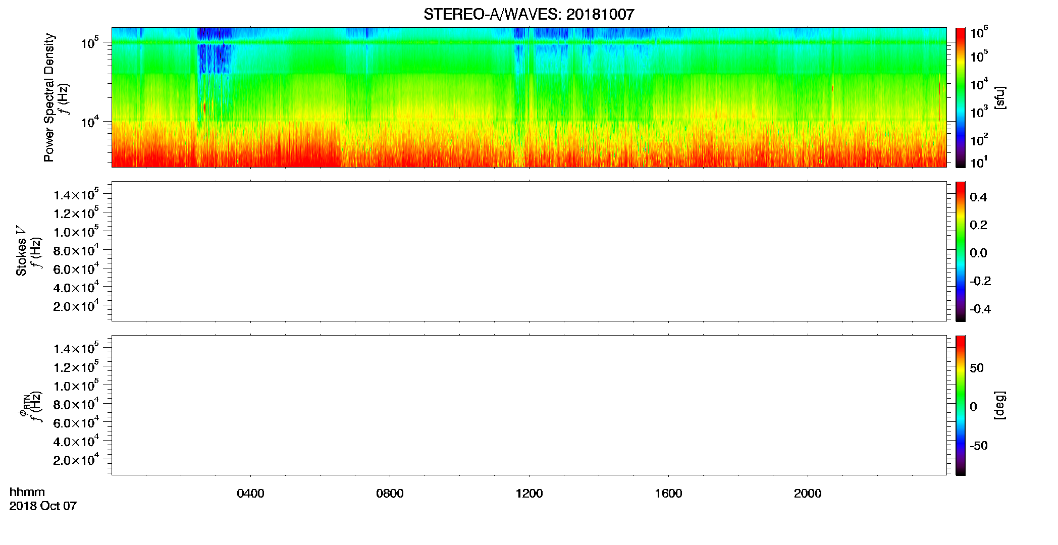Click the phi RTN degrees colorbar
This screenshot has width=1058, height=545.
[961, 405]
